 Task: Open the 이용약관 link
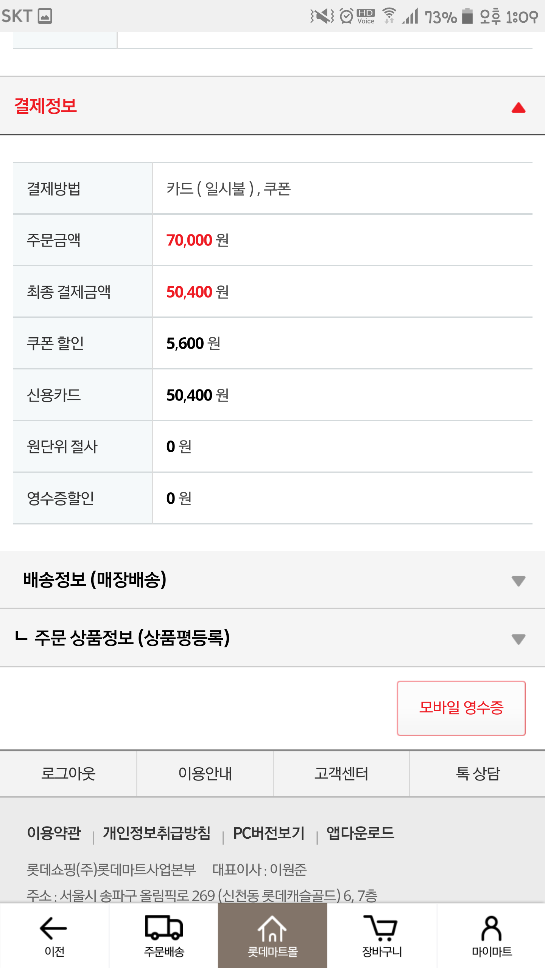tap(54, 833)
